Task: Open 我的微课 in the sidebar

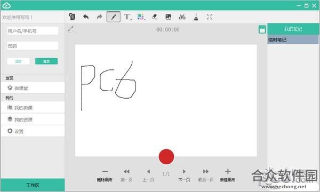Action: pos(33,108)
